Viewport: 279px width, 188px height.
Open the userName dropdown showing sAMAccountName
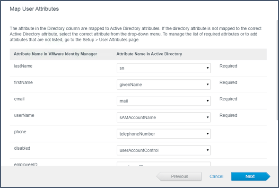point(164,117)
